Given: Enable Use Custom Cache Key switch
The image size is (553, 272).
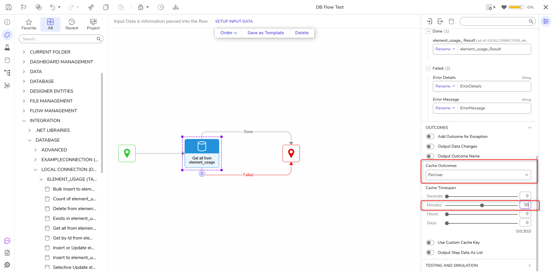Looking at the screenshot, I should 430,243.
